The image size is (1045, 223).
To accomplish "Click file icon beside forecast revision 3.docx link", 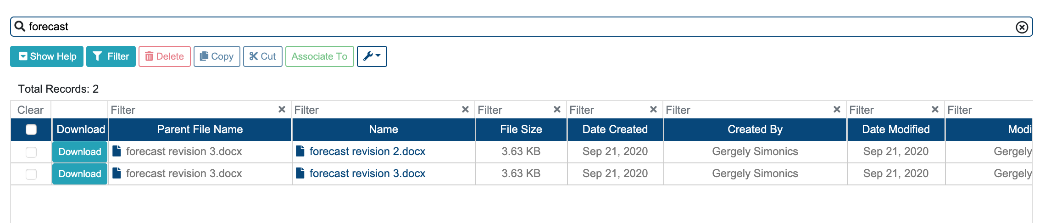I will coord(300,173).
